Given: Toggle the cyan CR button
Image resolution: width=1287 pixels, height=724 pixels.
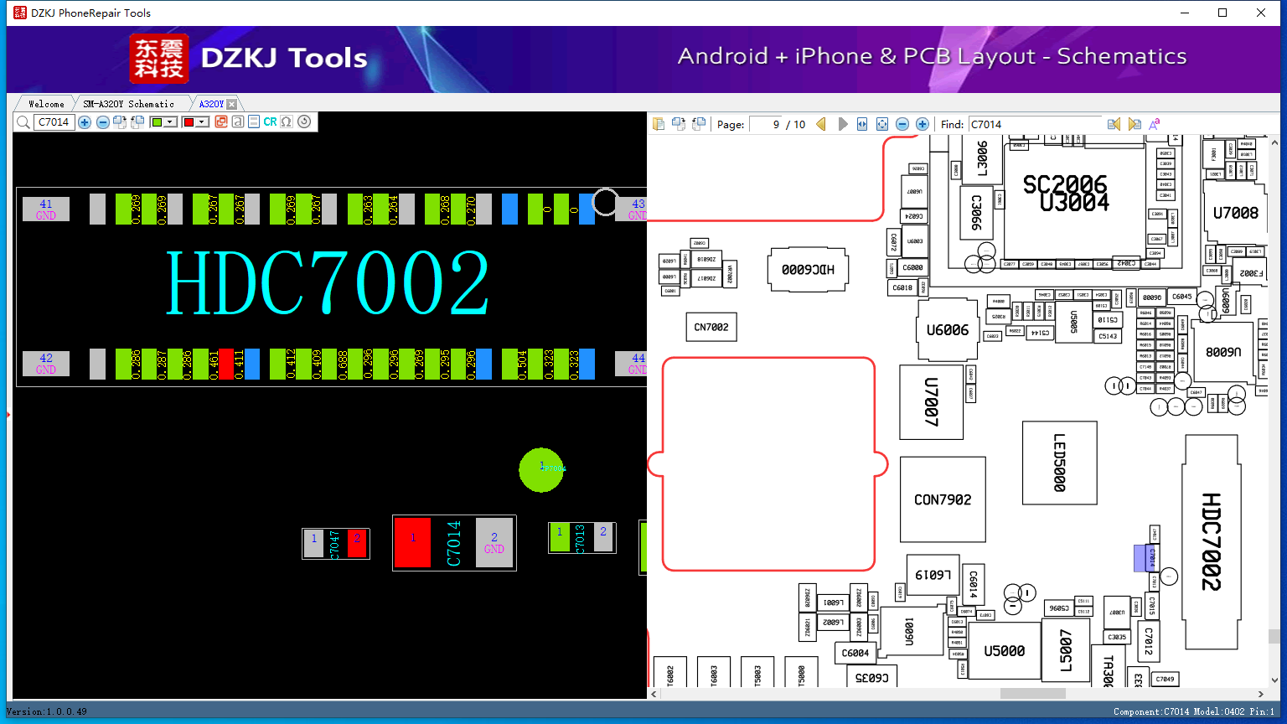Looking at the screenshot, I should pyautogui.click(x=270, y=122).
